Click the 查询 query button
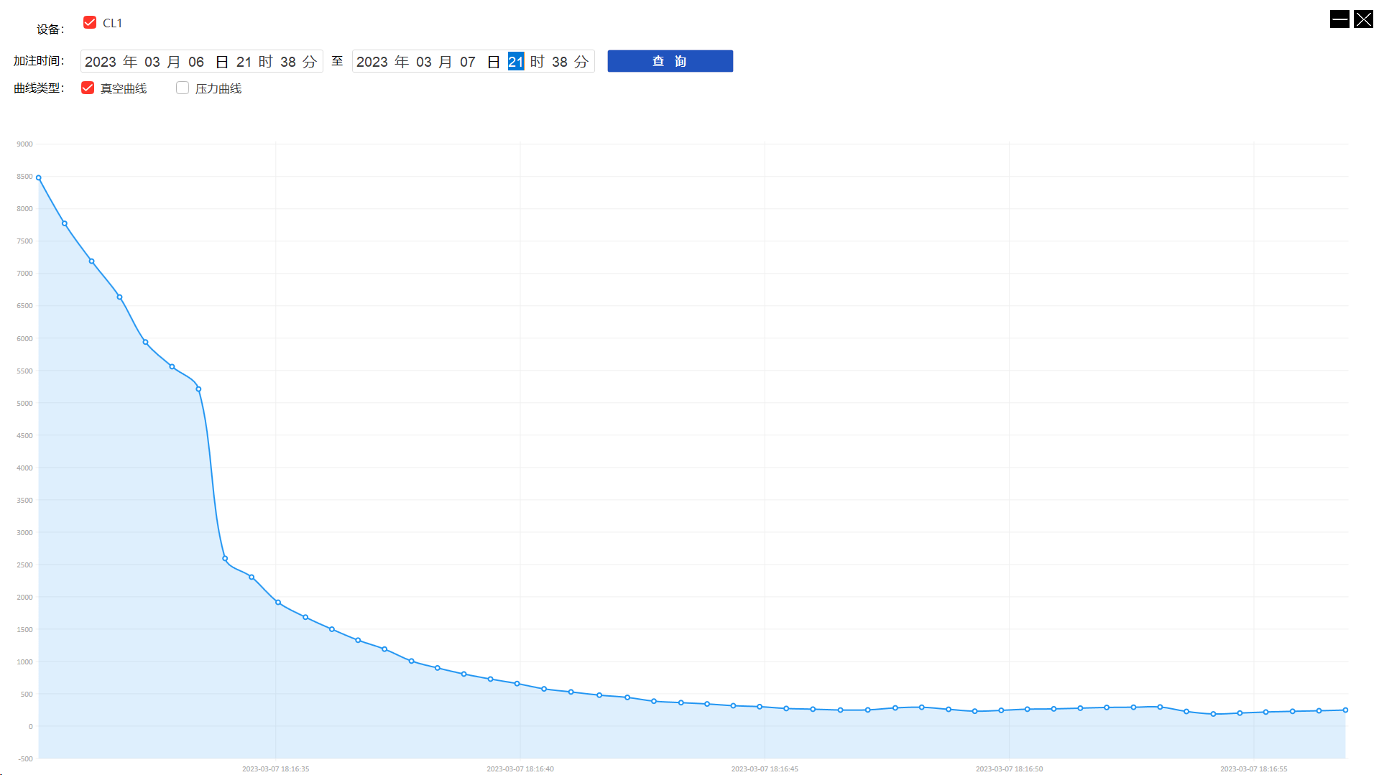The height and width of the screenshot is (775, 1379). click(x=670, y=61)
